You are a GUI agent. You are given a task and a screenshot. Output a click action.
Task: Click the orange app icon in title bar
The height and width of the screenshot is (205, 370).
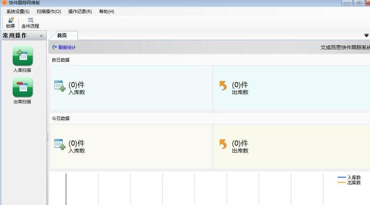pos(4,2)
